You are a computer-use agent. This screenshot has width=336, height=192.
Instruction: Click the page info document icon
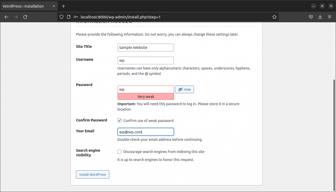(69, 17)
